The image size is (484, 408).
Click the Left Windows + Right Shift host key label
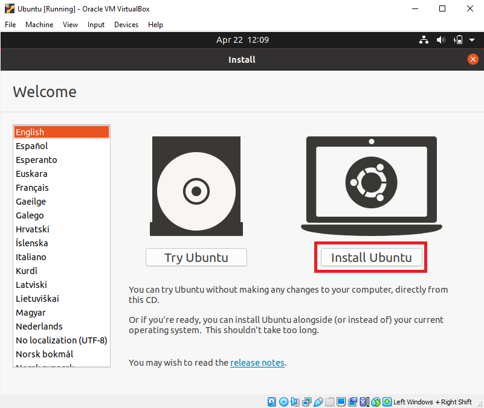[433, 402]
